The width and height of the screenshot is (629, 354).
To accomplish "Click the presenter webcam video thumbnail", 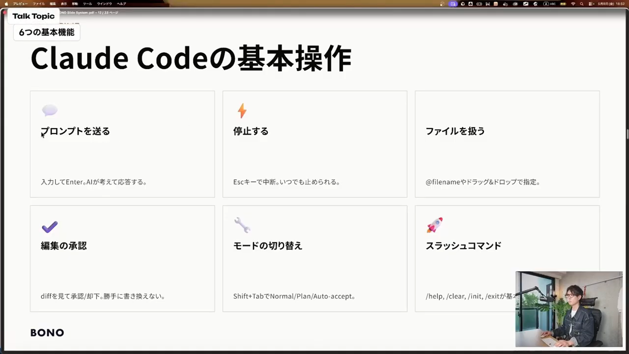I will 569,309.
